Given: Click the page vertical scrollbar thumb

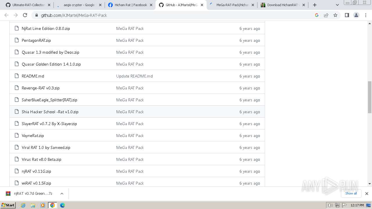Looking at the screenshot, I should pyautogui.click(x=370, y=97).
